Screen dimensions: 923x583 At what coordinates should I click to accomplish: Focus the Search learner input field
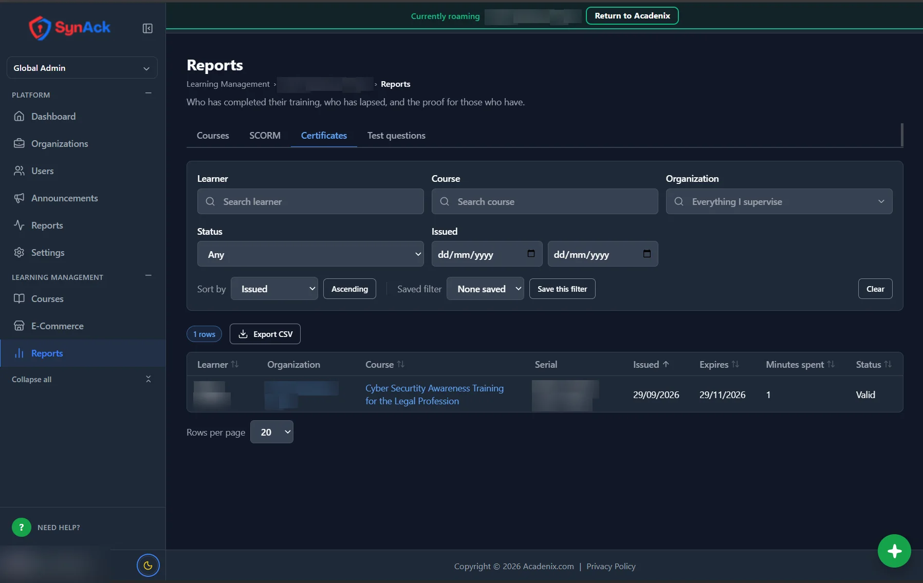coord(310,201)
